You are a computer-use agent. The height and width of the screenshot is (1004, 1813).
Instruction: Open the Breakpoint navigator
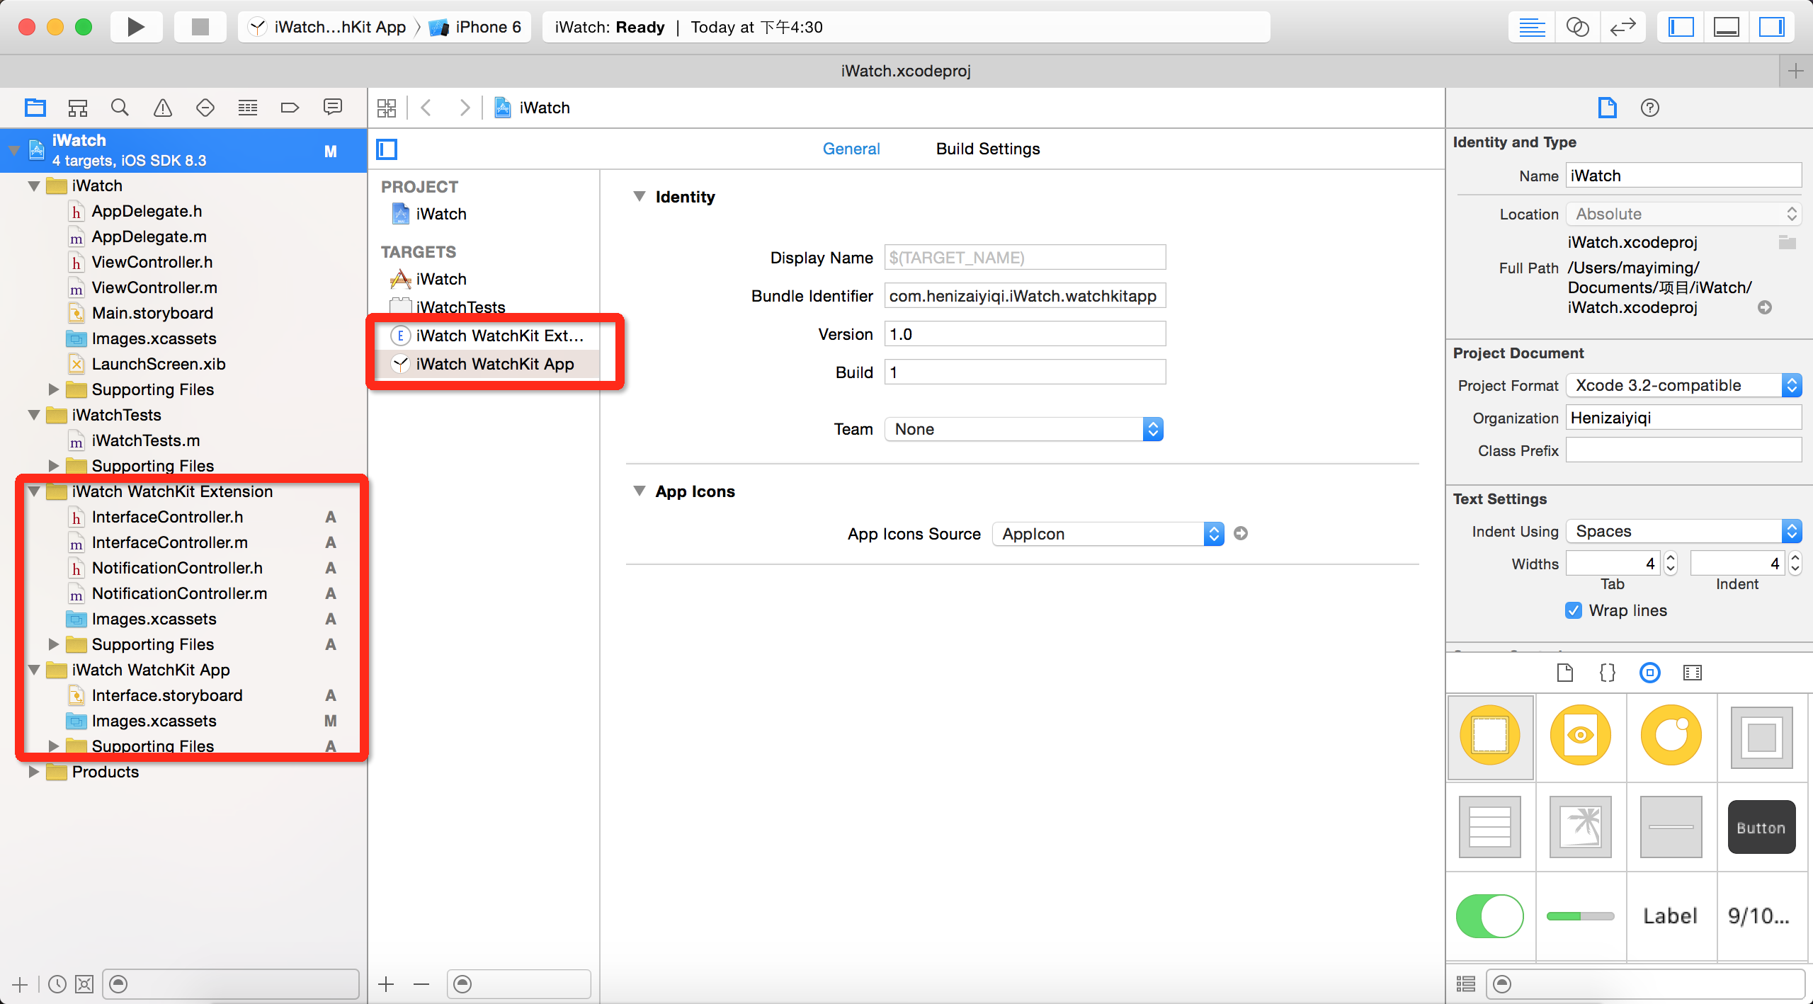click(x=290, y=108)
